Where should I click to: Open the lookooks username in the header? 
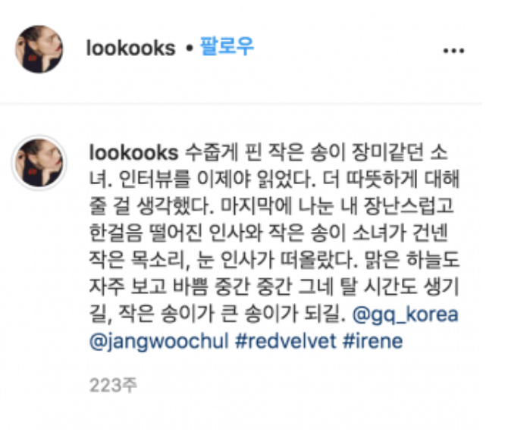click(131, 49)
